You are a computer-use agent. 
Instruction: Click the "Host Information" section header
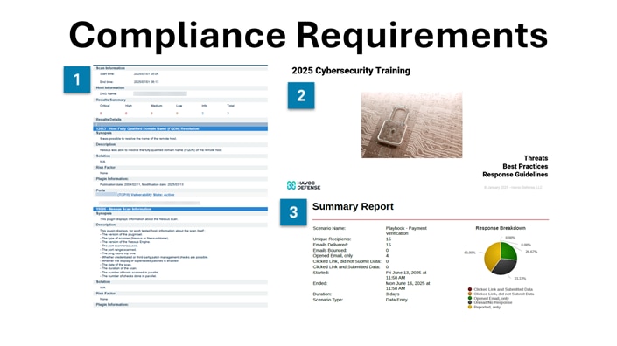(109, 88)
